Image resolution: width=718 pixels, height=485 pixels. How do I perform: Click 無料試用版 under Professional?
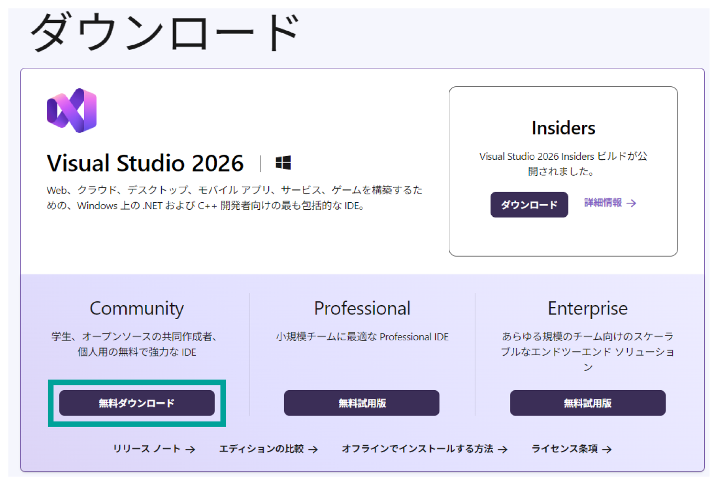(361, 403)
